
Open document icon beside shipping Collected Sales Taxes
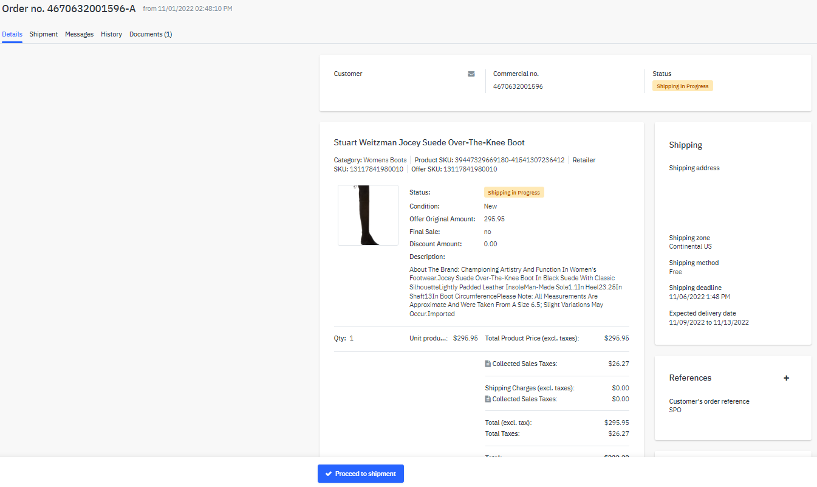488,399
